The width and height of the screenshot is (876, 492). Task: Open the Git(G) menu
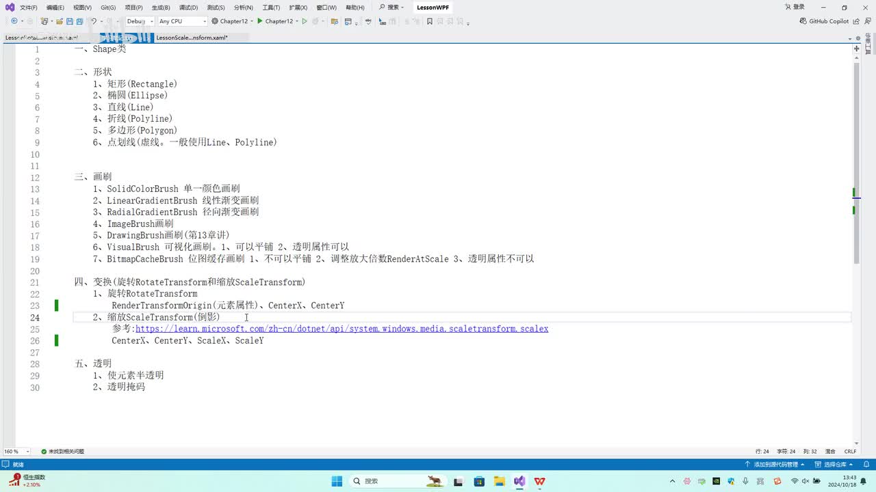click(x=108, y=8)
